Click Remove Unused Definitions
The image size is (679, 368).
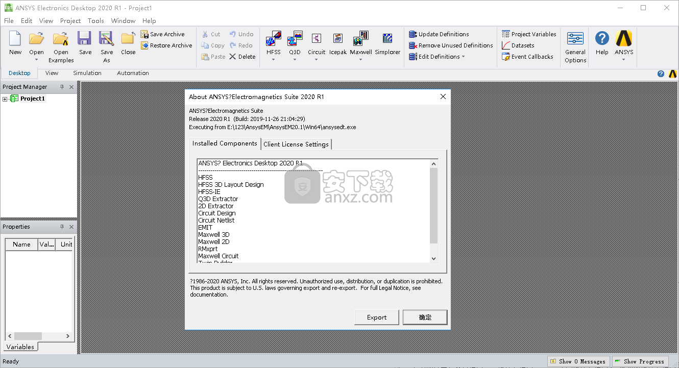coord(451,45)
